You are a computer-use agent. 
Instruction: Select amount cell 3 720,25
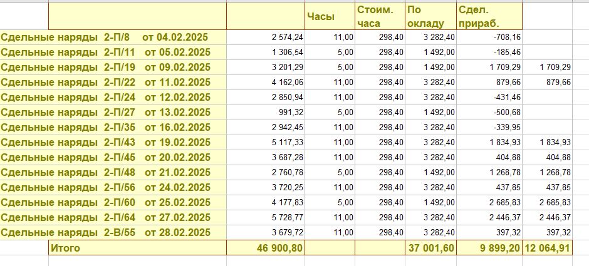[266, 188]
